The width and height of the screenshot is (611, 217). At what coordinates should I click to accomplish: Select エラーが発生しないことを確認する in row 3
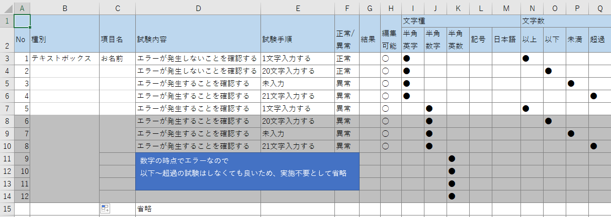(198, 58)
